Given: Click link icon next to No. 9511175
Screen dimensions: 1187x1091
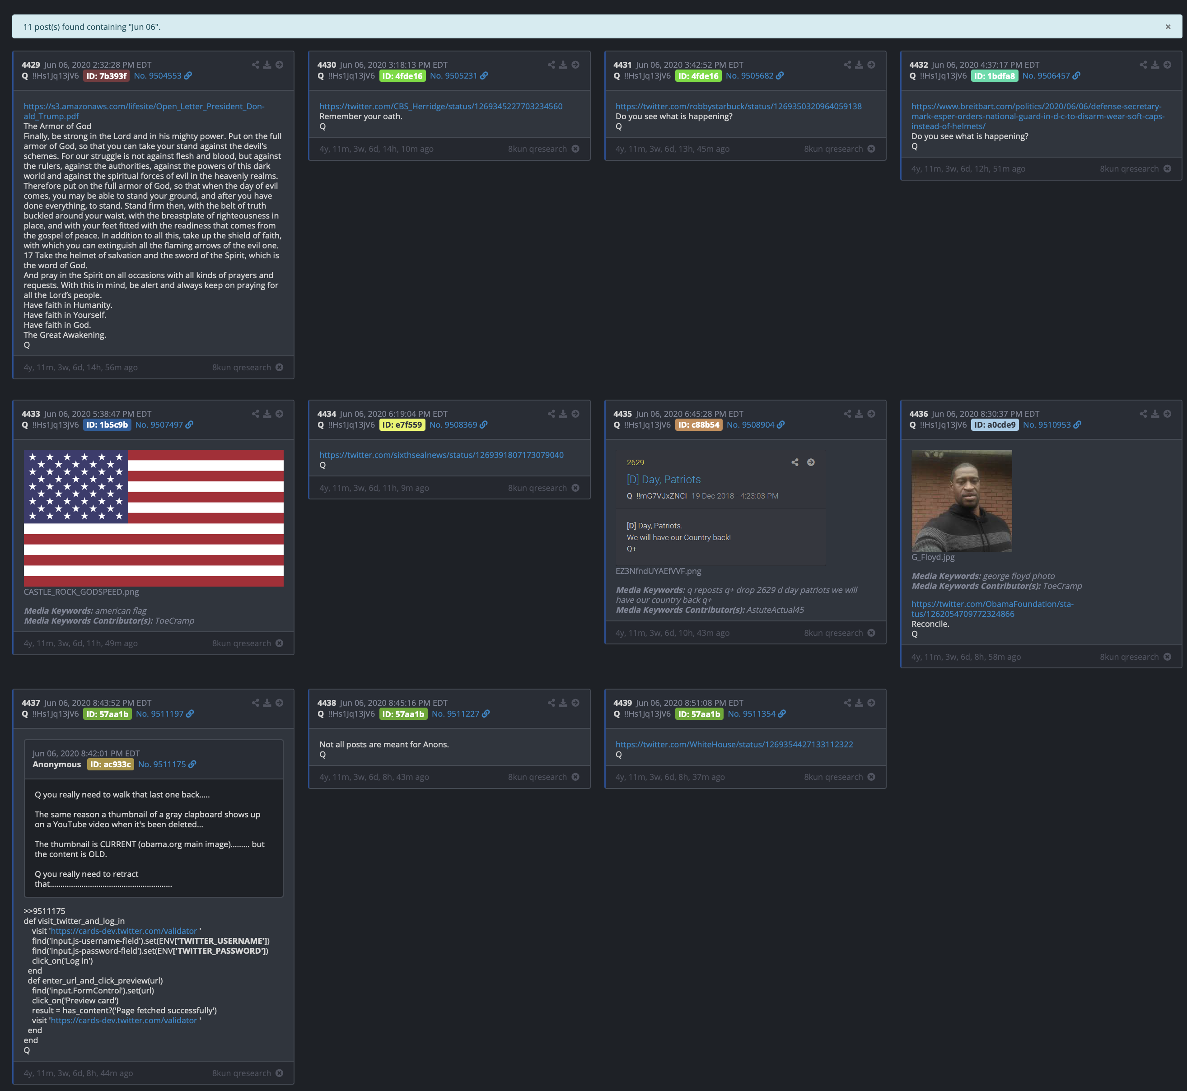Looking at the screenshot, I should (192, 764).
